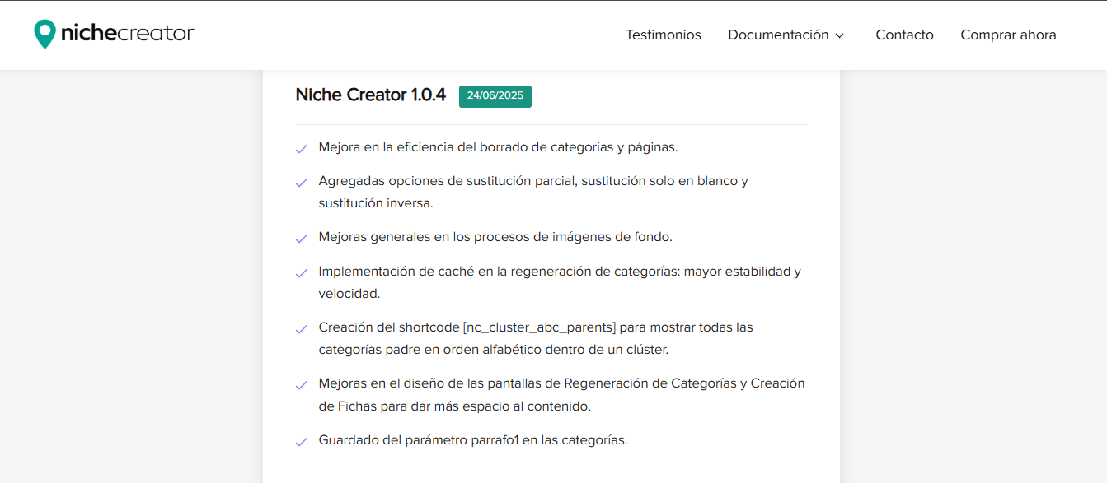Screen dimensions: 1107x483
Task: Click the text "Guardado del parámetro parrafo1"
Action: (419, 439)
